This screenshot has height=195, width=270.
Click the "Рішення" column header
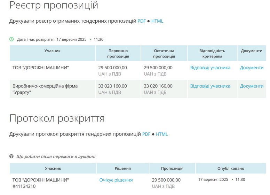[x=122, y=168]
